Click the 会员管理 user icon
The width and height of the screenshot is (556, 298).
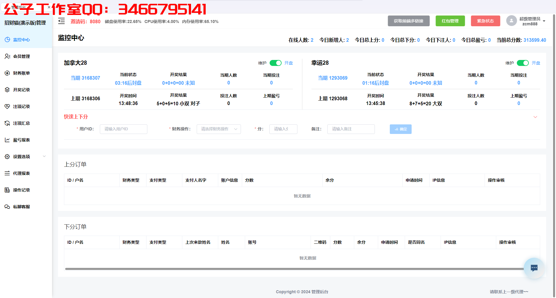(7, 56)
